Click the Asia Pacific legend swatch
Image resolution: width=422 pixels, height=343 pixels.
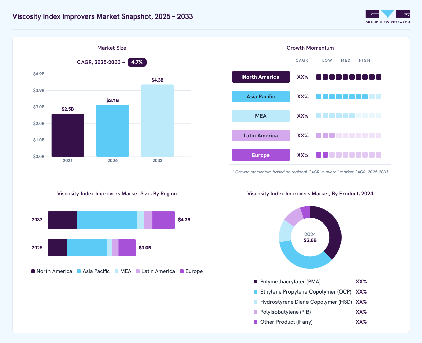(x=79, y=271)
